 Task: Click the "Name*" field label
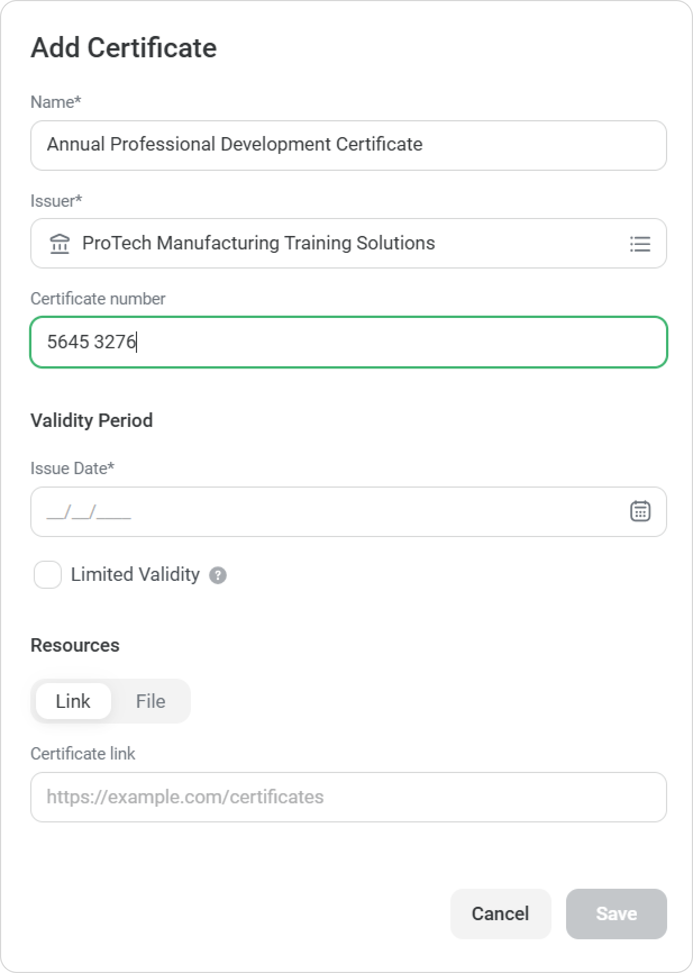(x=56, y=102)
